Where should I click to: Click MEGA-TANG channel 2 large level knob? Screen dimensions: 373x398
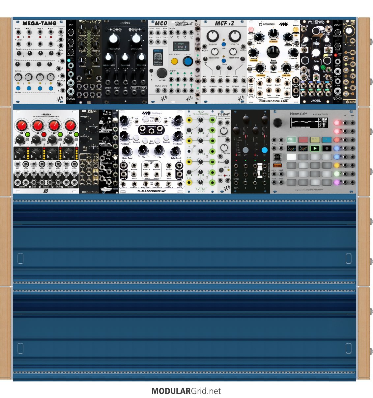coord(29,77)
